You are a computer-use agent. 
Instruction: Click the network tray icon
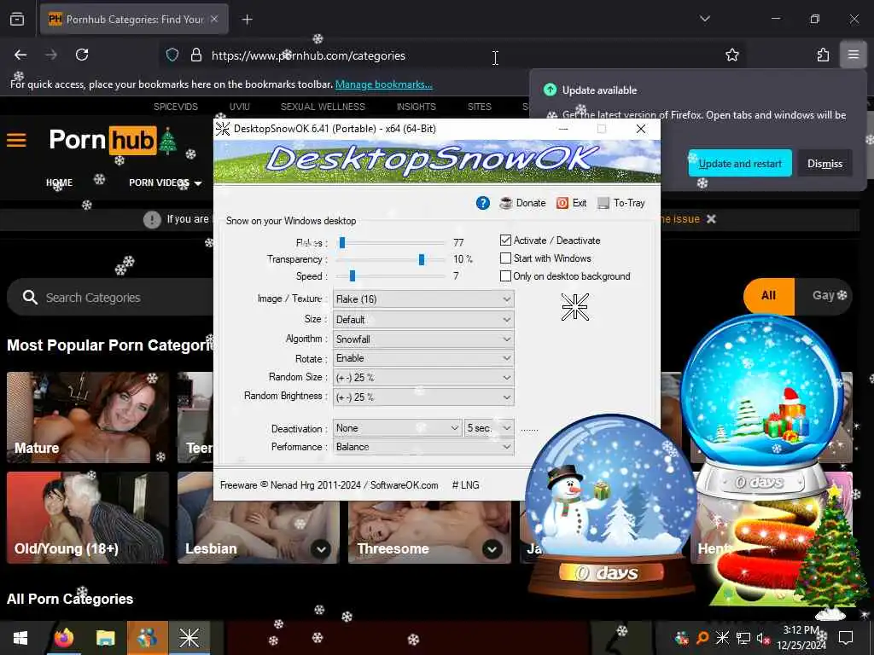(743, 638)
